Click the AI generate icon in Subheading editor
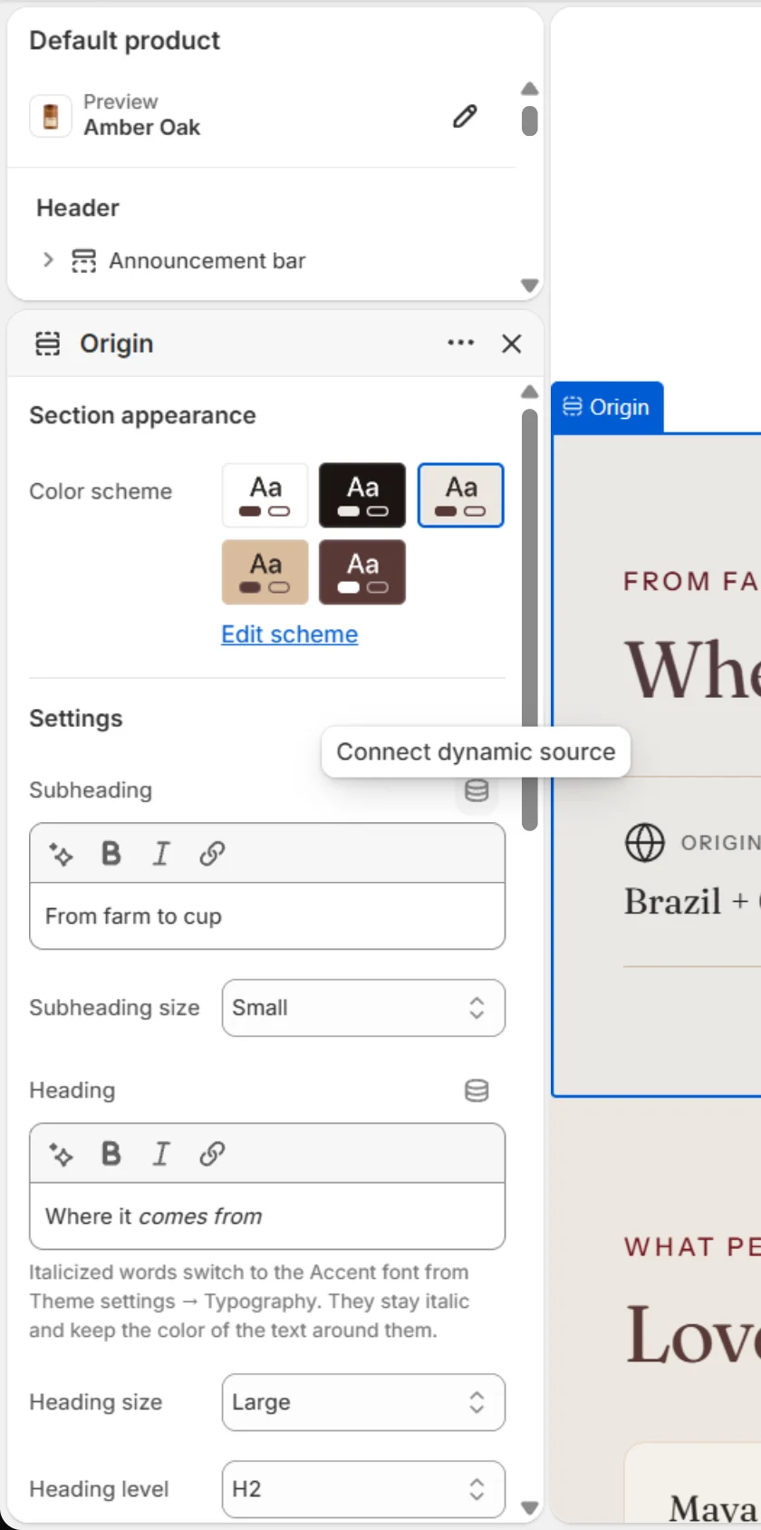761x1530 pixels. click(x=61, y=854)
